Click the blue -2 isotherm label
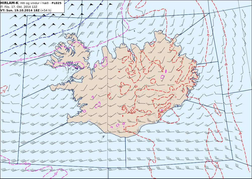The image size is (252, 179). point(62,31)
